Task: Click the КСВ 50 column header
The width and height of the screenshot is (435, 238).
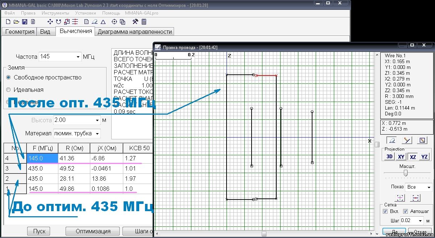Action: (x=137, y=148)
